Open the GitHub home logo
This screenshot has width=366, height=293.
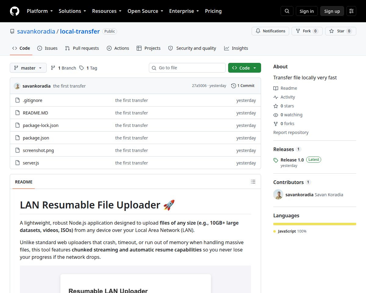pyautogui.click(x=15, y=11)
